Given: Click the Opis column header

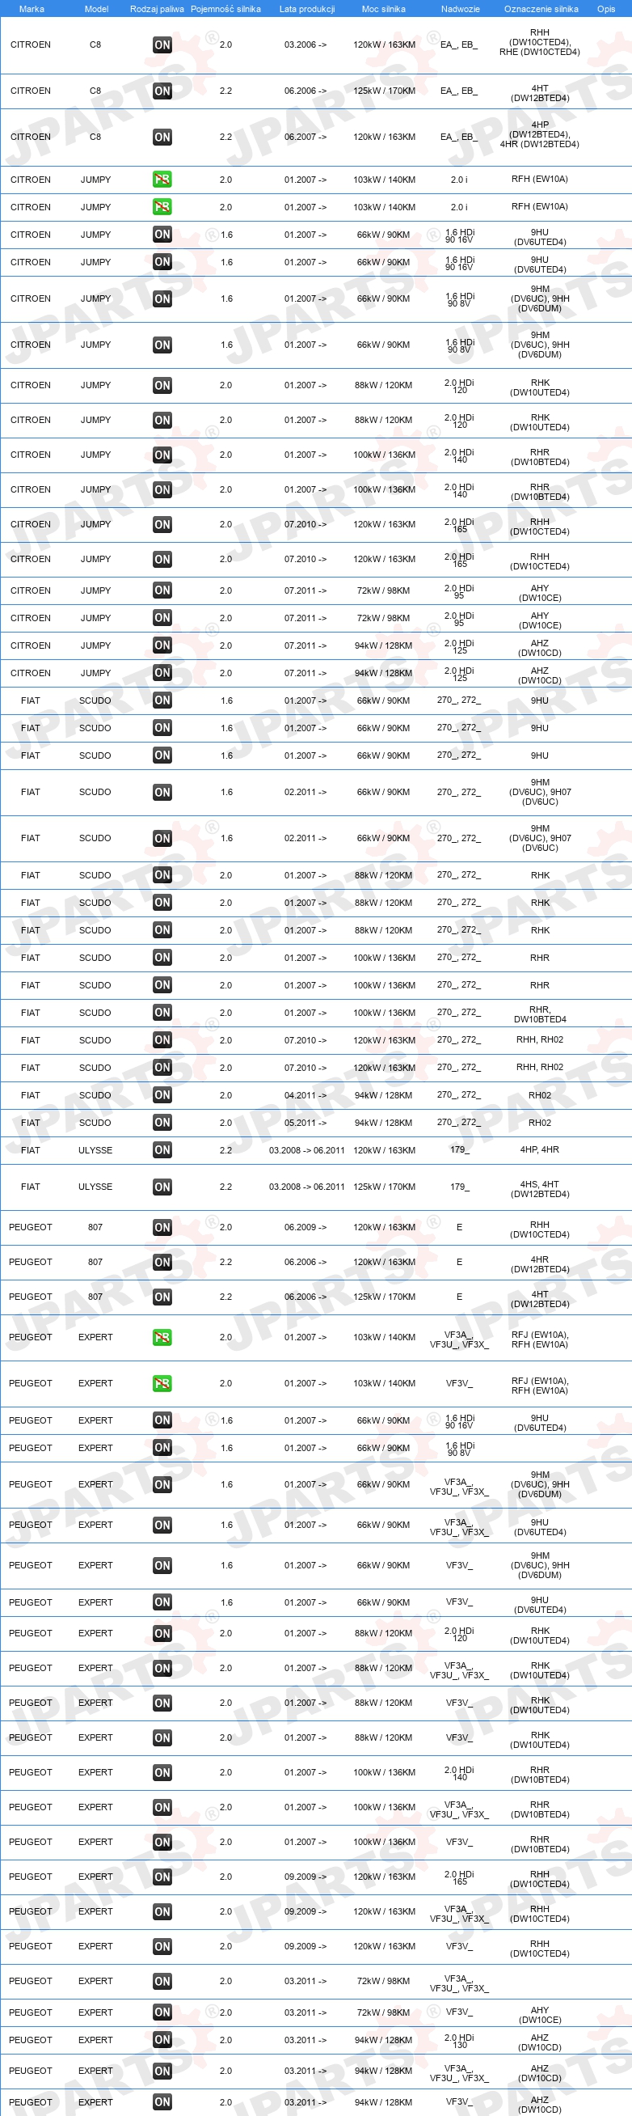Looking at the screenshot, I should (x=606, y=9).
